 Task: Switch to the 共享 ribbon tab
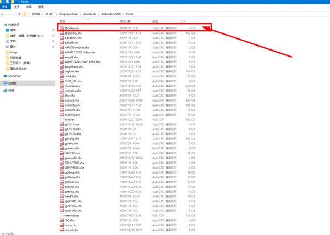29,7
